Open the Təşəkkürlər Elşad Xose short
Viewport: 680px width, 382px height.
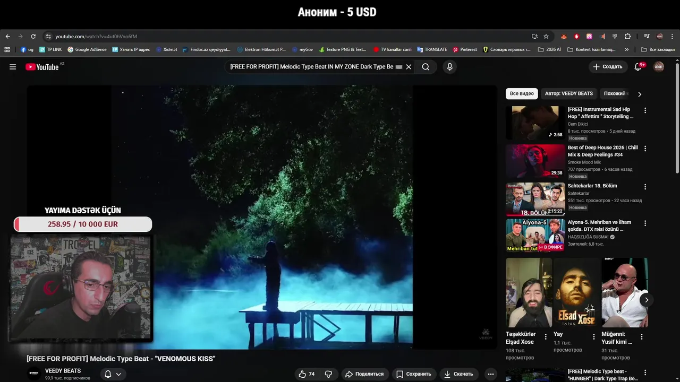coord(529,293)
